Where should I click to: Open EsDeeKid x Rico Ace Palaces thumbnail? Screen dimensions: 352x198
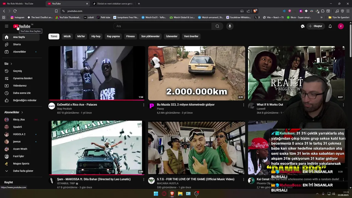(97, 73)
